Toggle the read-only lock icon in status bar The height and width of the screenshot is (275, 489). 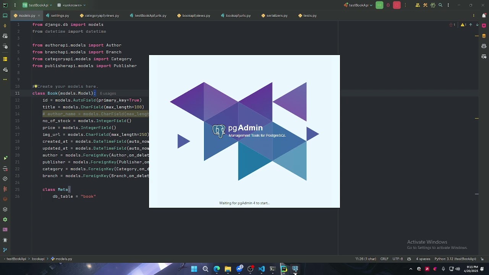tap(482, 259)
